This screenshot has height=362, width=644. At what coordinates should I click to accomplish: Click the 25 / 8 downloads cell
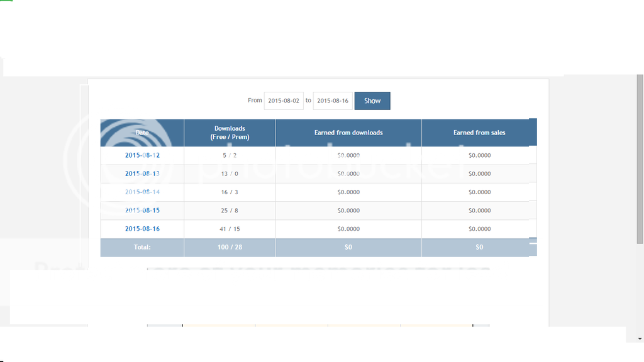[230, 211]
